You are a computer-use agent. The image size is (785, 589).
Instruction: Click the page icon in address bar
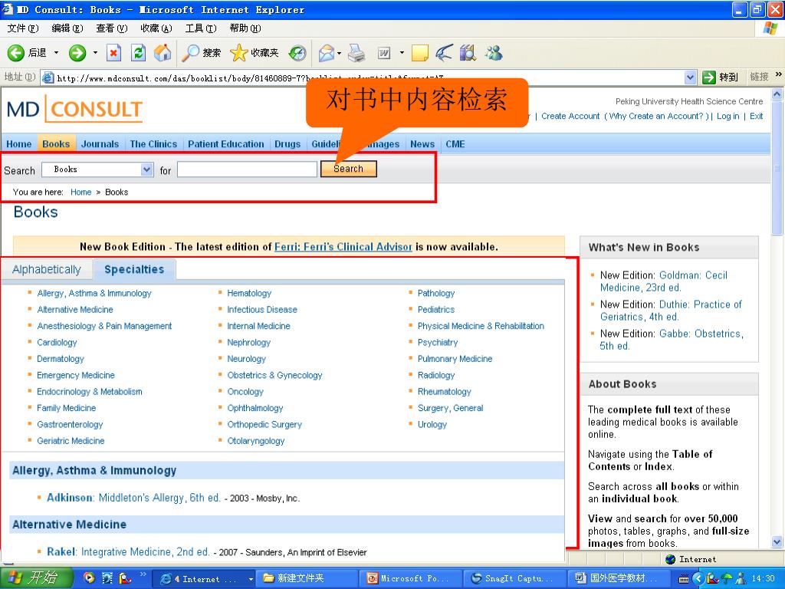tap(48, 77)
